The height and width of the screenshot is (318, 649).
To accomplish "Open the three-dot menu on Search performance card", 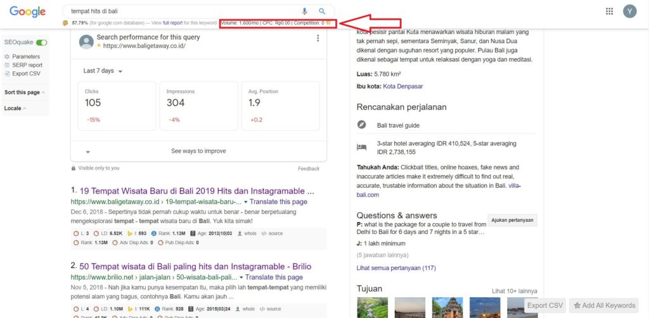I will point(318,39).
